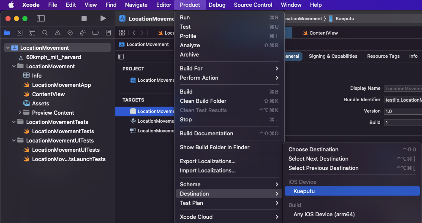Select Show Build Folder in Finder

click(229, 147)
